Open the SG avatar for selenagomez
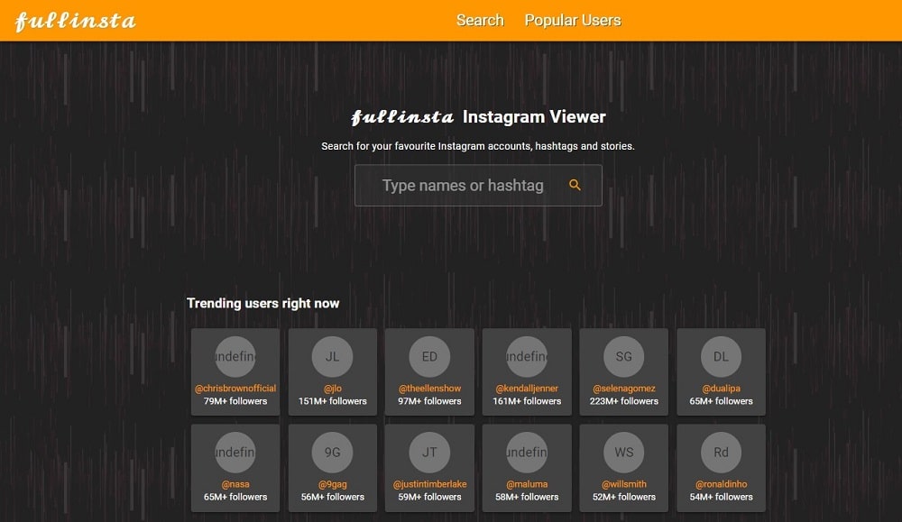 pos(623,356)
